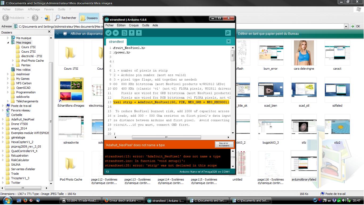364x205 pixels.
Task: Click Afficher un diaporama link
Action: 86,34
